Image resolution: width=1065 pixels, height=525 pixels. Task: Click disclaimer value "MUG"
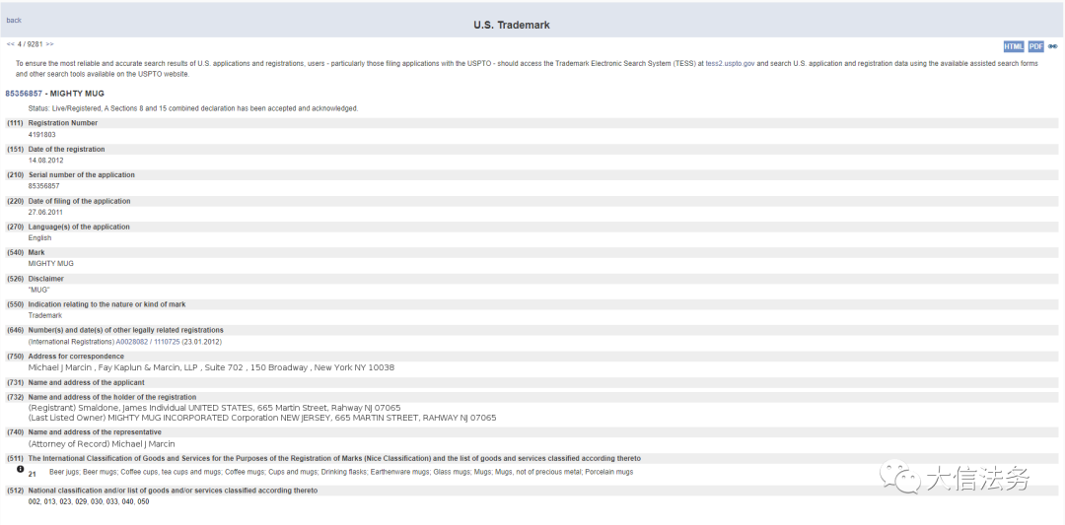click(39, 290)
